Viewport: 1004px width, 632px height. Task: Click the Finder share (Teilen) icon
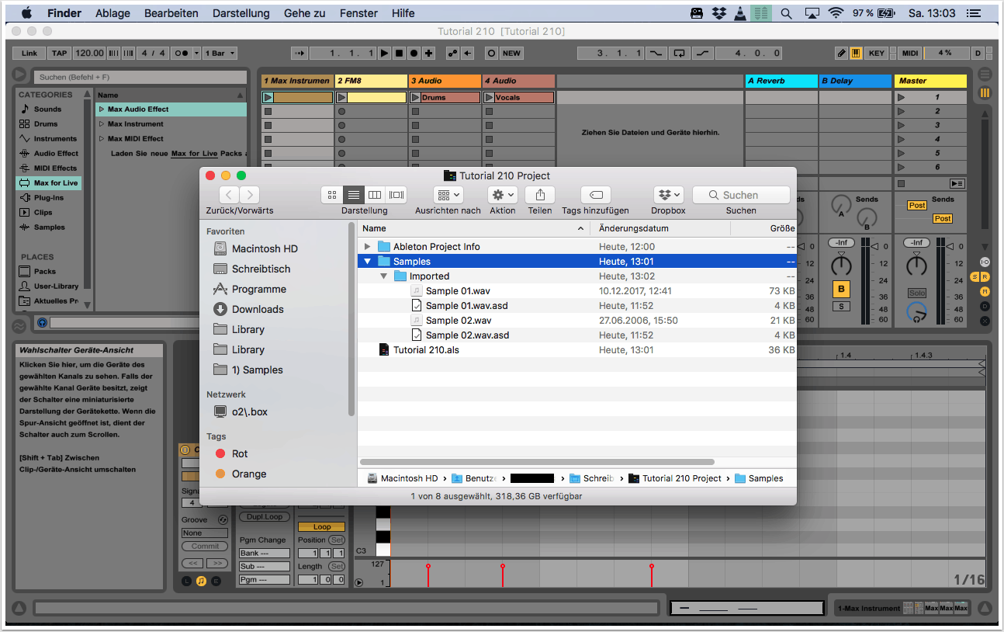click(540, 195)
